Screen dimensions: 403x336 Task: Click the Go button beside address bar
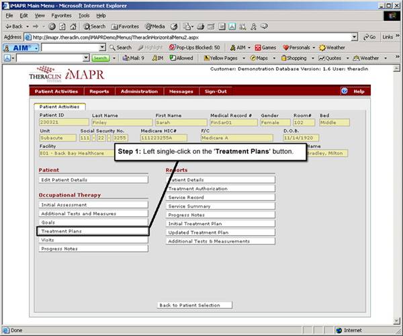pyautogui.click(x=369, y=37)
